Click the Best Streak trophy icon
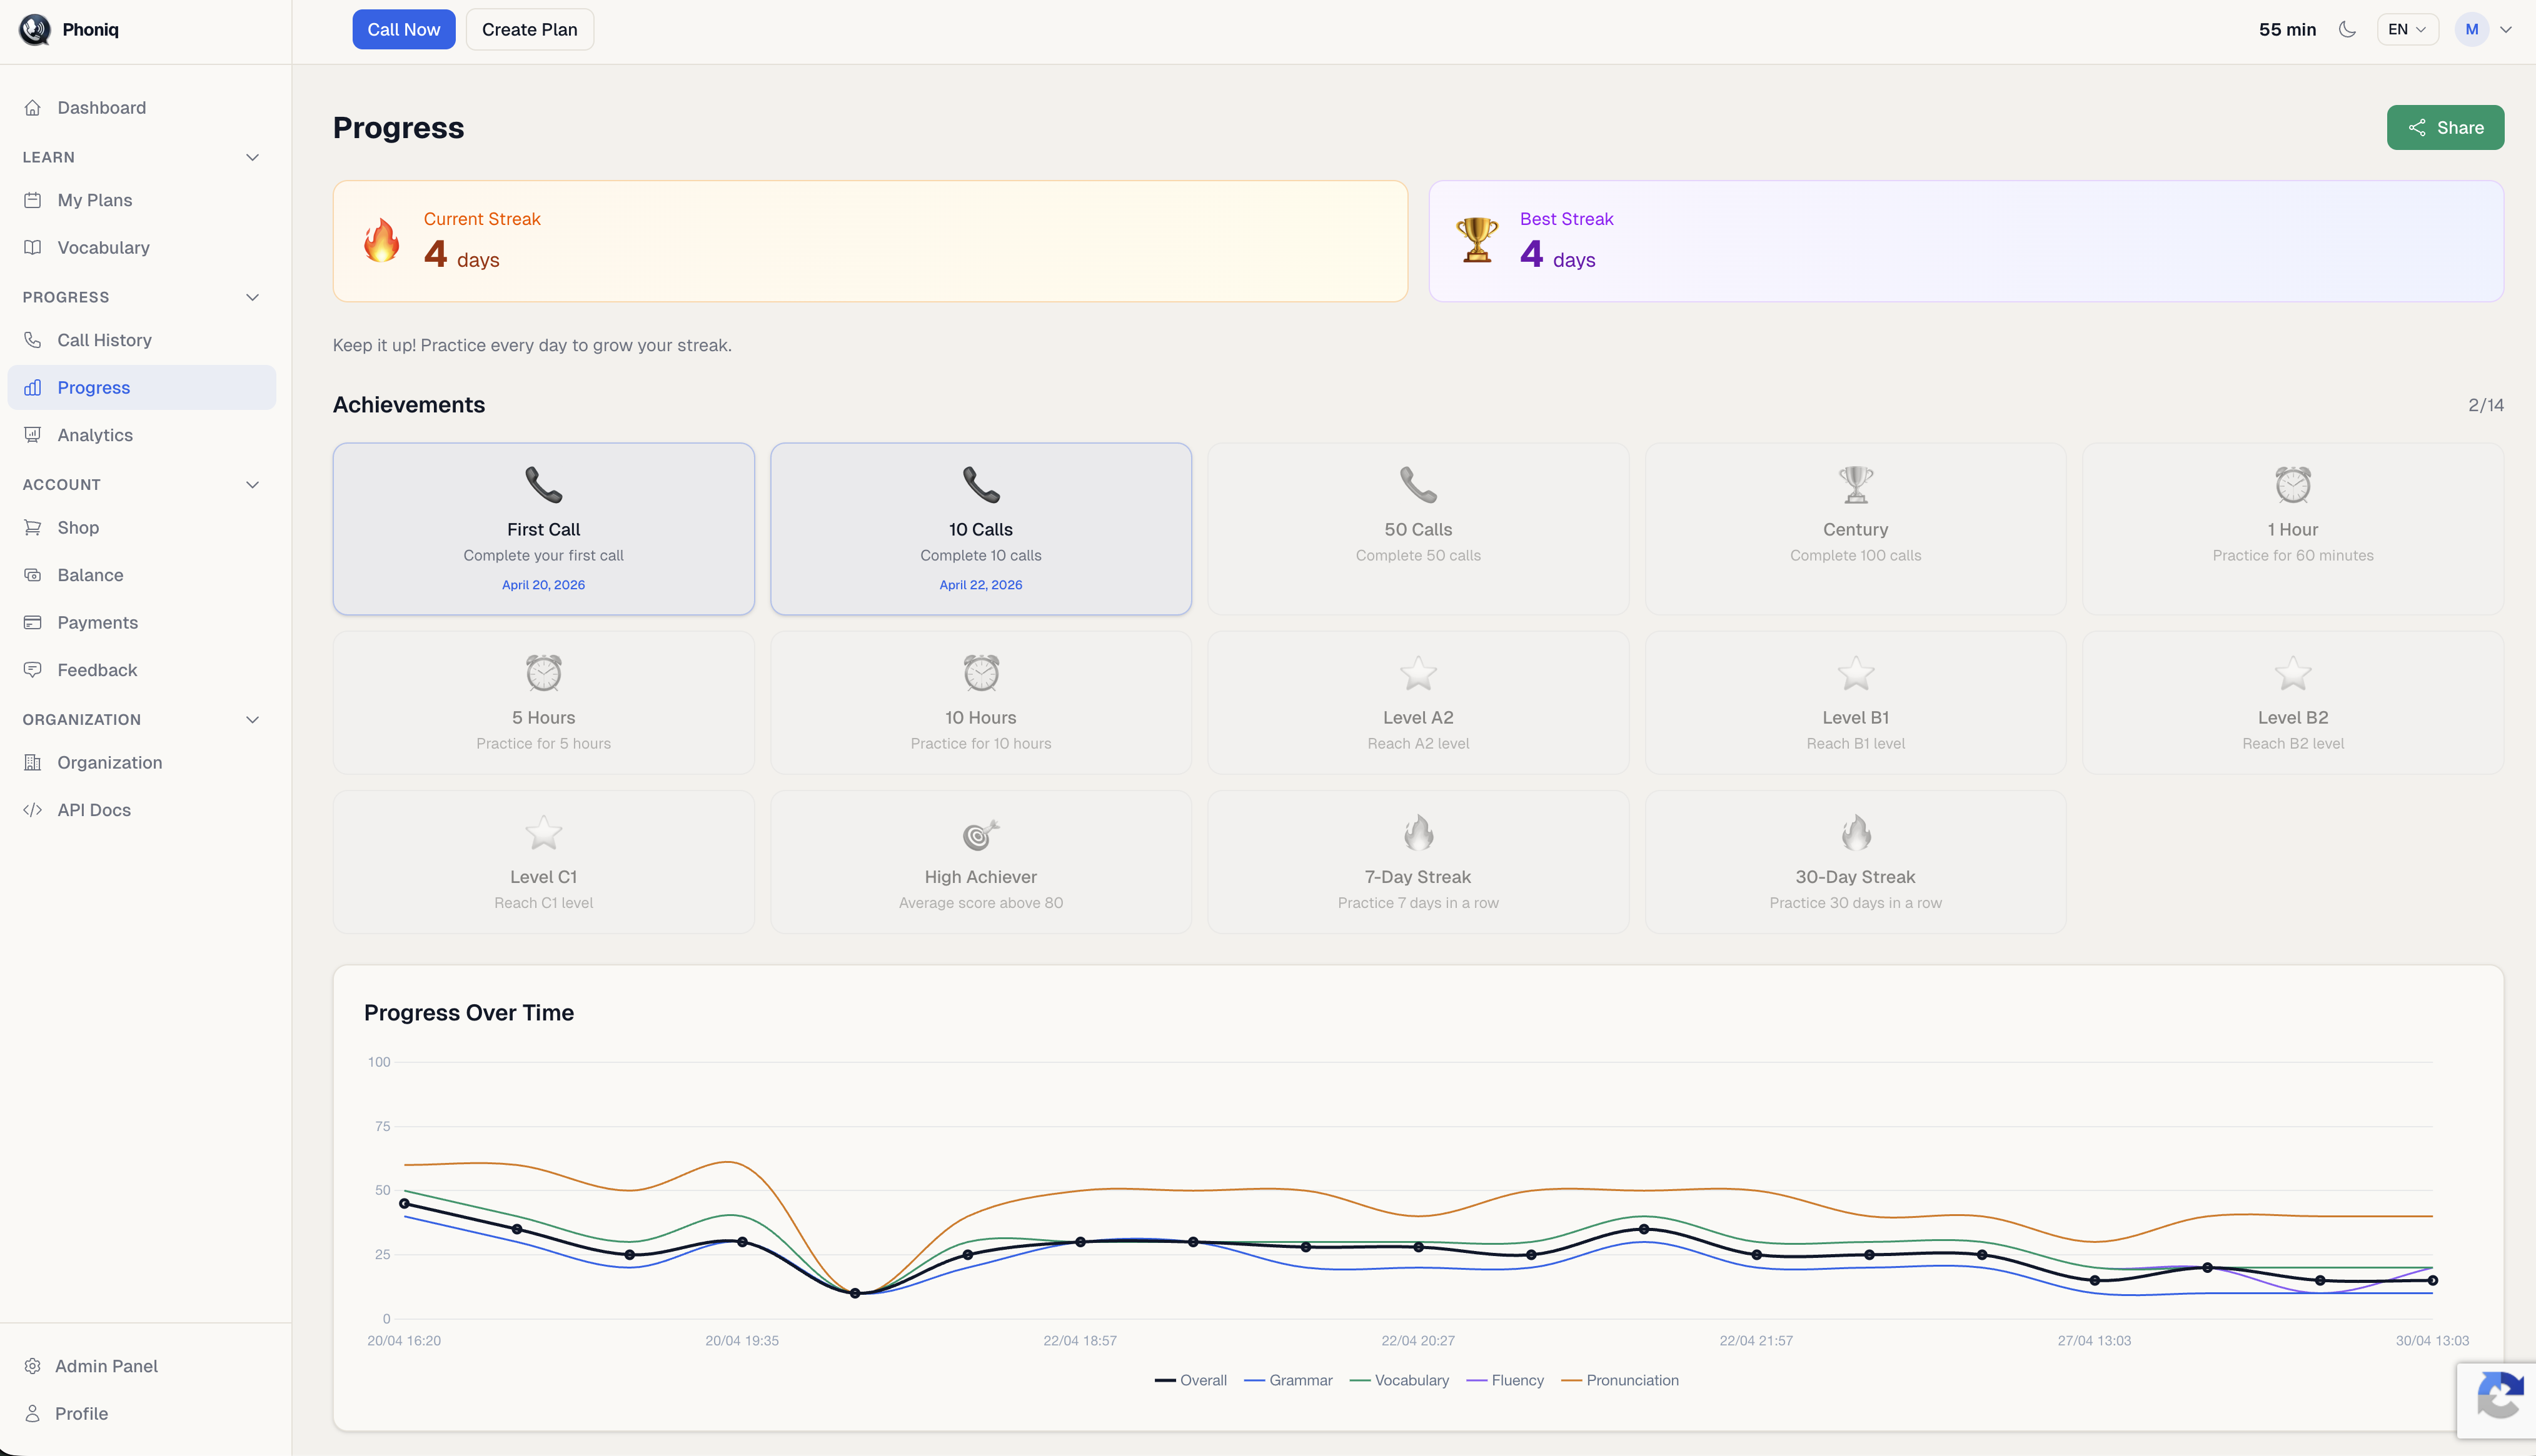Image resolution: width=2536 pixels, height=1456 pixels. point(1477,241)
